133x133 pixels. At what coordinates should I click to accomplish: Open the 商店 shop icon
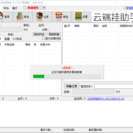pos(62,17)
